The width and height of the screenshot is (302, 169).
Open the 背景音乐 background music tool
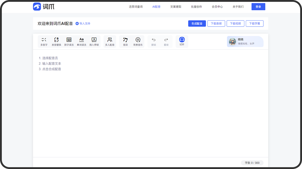point(138,41)
